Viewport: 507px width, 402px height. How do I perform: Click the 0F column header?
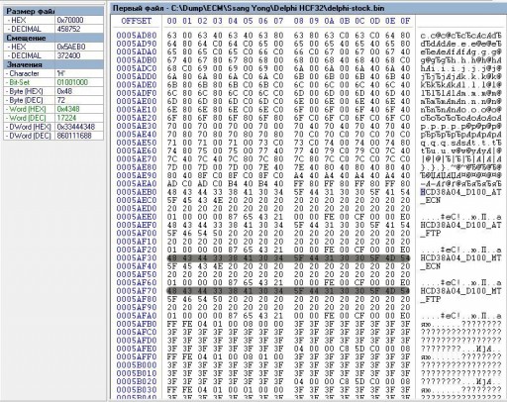click(405, 21)
